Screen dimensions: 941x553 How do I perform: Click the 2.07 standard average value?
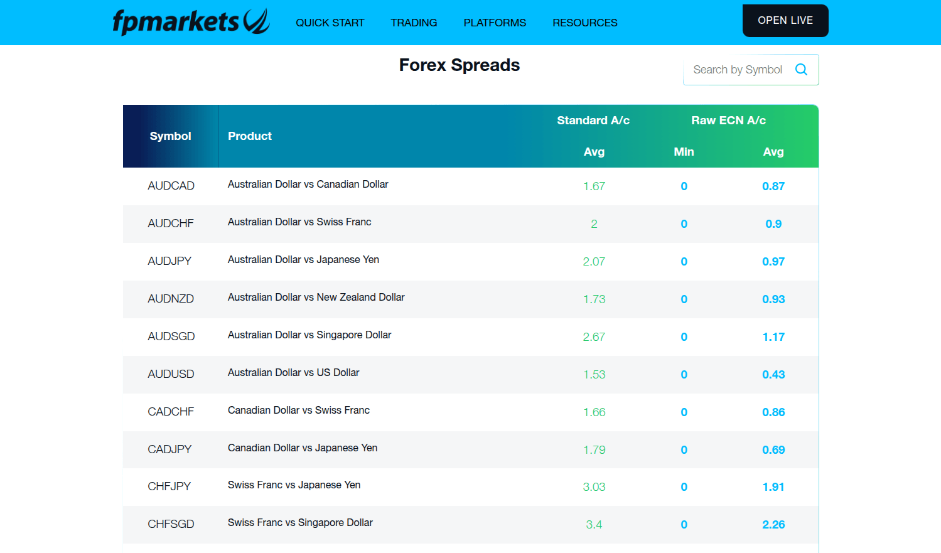(594, 262)
